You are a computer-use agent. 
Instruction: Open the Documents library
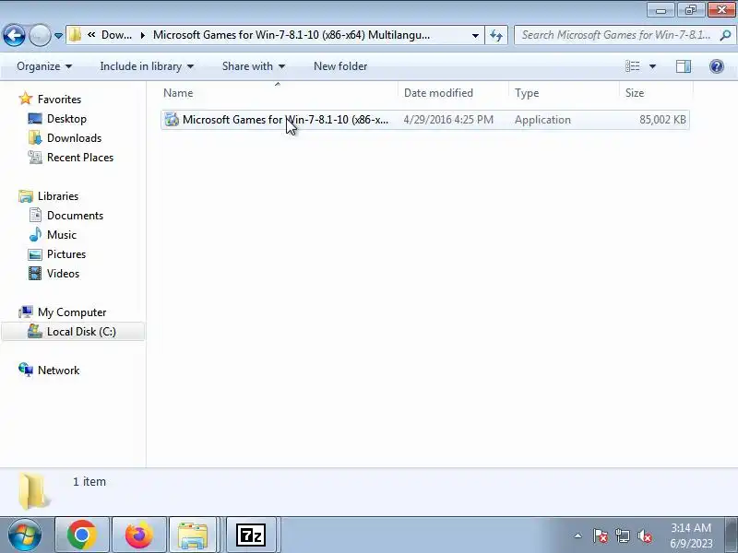(75, 215)
